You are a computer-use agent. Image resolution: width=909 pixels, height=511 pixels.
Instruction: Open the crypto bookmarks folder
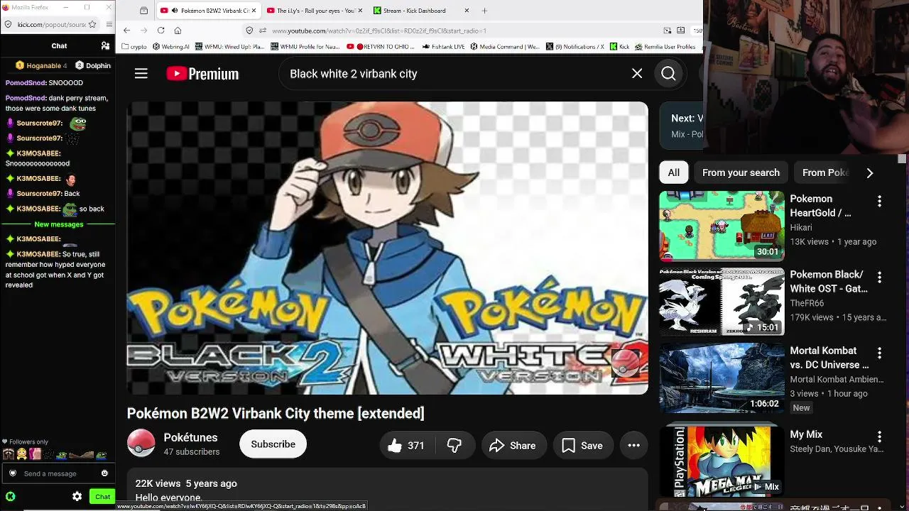point(135,47)
